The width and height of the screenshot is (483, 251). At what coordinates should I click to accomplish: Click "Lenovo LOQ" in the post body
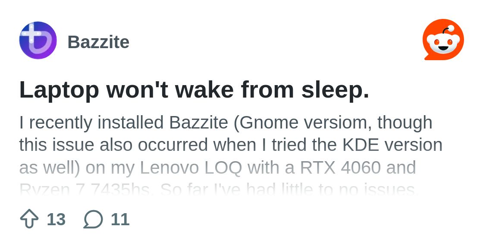[x=191, y=167]
